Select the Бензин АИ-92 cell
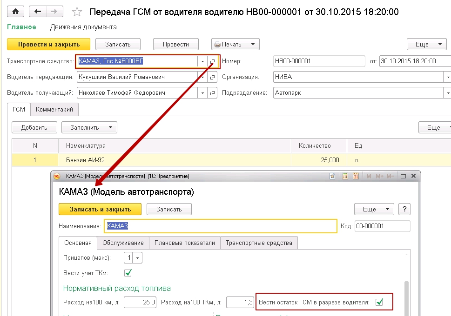451x316 pixels. point(175,160)
